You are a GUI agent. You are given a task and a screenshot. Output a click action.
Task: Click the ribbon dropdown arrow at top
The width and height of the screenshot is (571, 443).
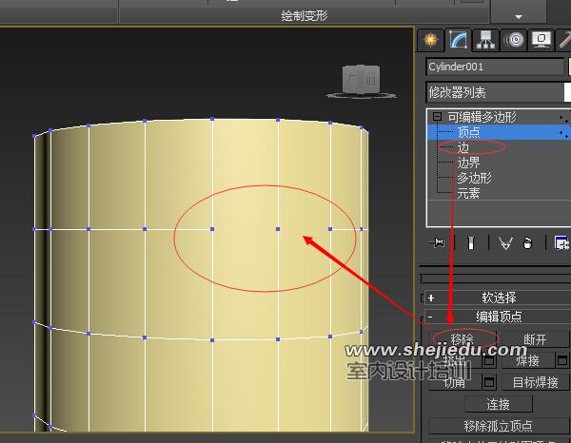(519, 17)
